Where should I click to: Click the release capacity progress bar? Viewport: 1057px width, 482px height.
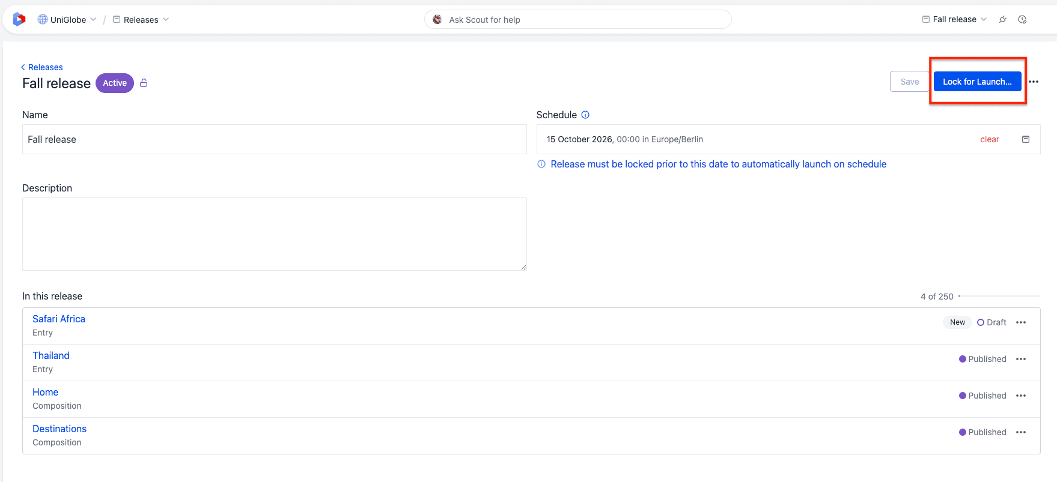[x=999, y=296]
